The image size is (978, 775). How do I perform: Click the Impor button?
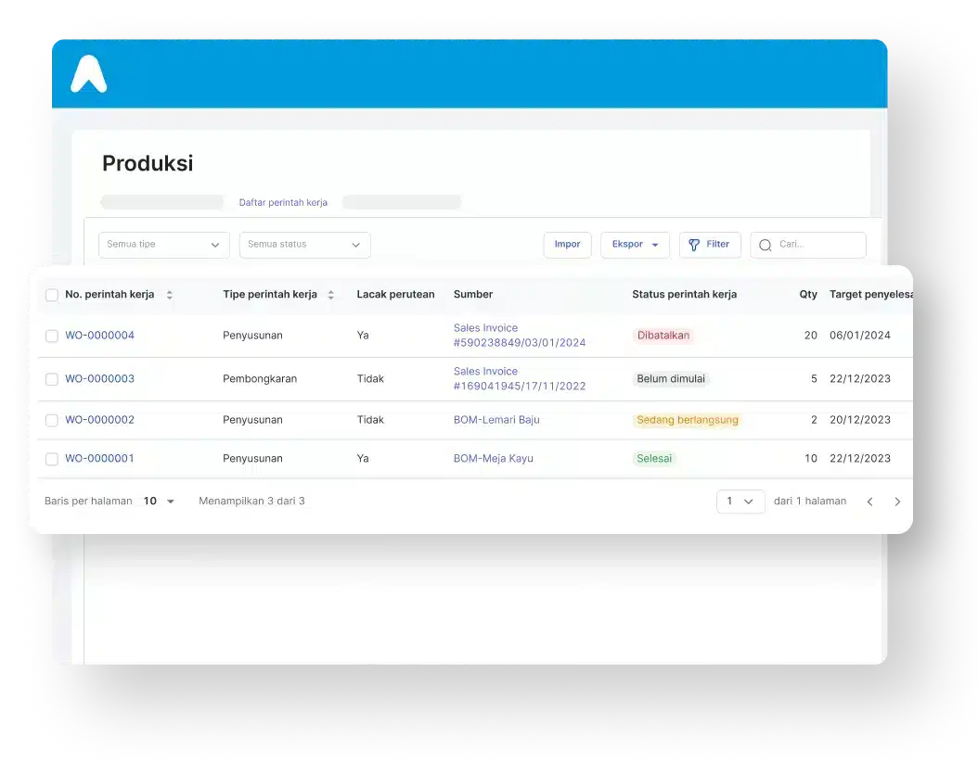pos(567,245)
